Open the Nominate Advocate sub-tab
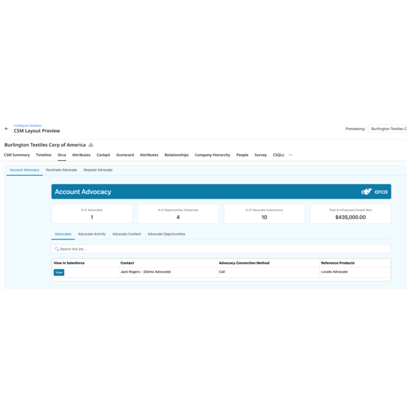This screenshot has height=407, width=407. coord(62,170)
